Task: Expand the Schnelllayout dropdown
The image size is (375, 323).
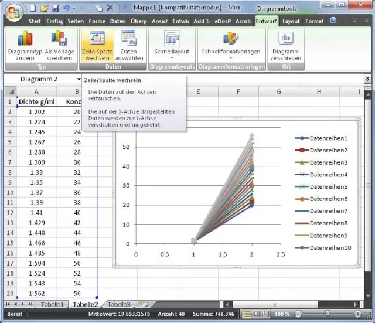Action: (x=172, y=58)
